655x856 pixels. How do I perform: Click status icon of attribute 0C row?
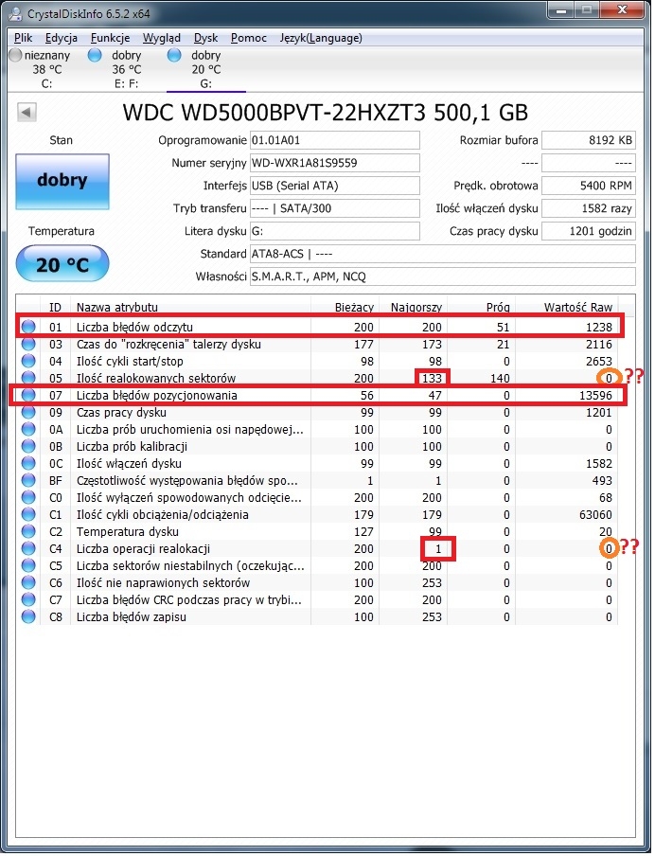click(28, 463)
